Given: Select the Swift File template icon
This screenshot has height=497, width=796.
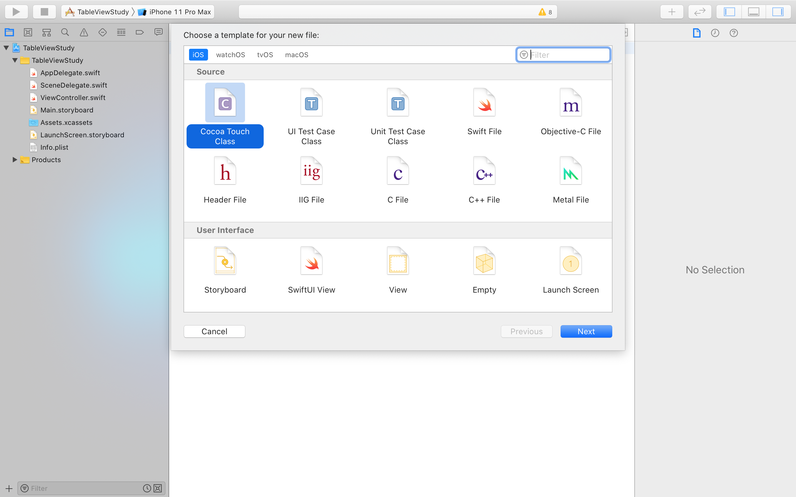Looking at the screenshot, I should tap(484, 103).
